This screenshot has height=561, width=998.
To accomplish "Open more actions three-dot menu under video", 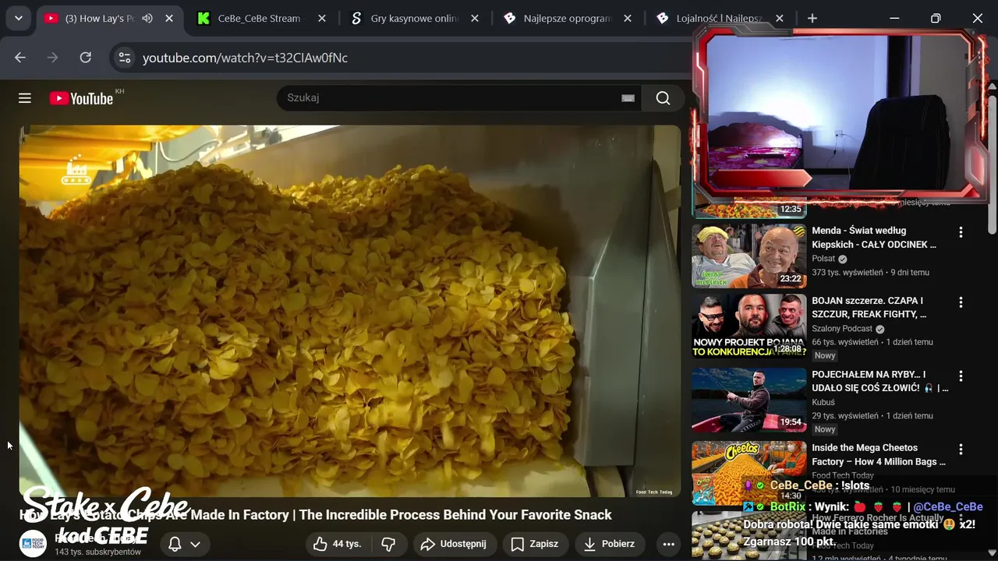I will click(668, 544).
